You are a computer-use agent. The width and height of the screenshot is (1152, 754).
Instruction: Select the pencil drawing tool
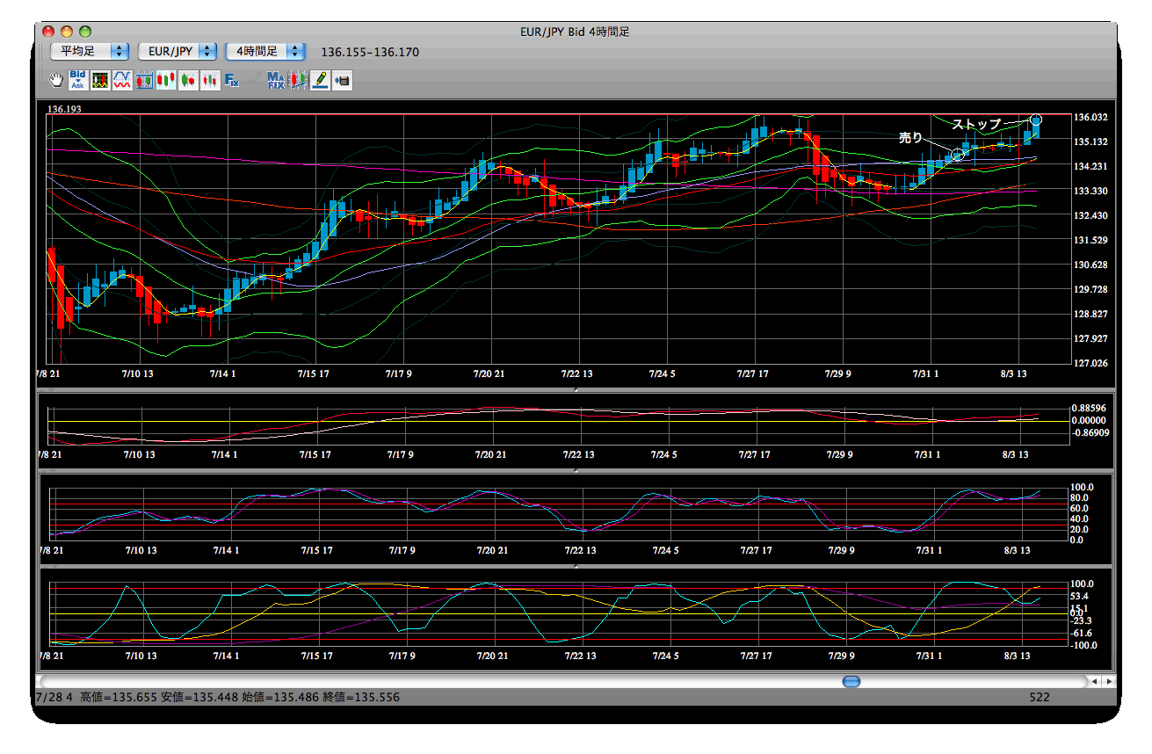[320, 81]
